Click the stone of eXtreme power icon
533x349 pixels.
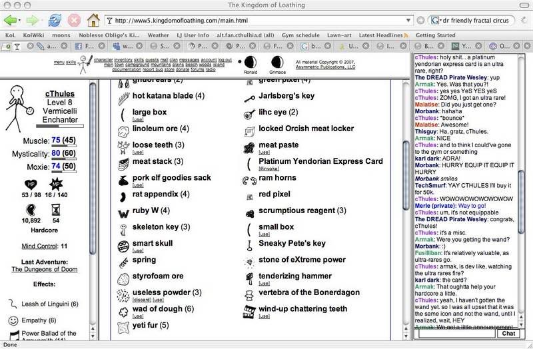(x=249, y=262)
